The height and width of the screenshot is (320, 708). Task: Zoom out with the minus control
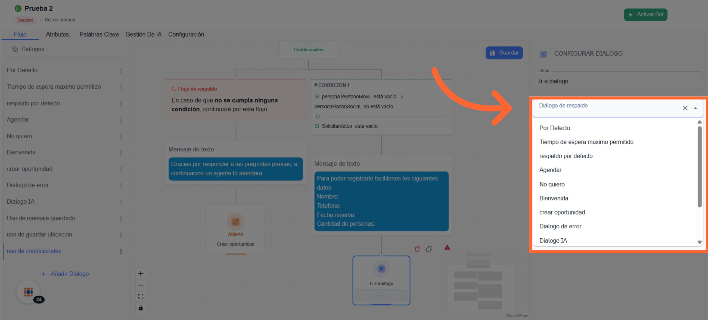(x=141, y=285)
